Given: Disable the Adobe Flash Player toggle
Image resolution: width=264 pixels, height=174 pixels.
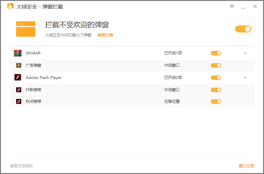Looking at the screenshot, I should (216, 78).
